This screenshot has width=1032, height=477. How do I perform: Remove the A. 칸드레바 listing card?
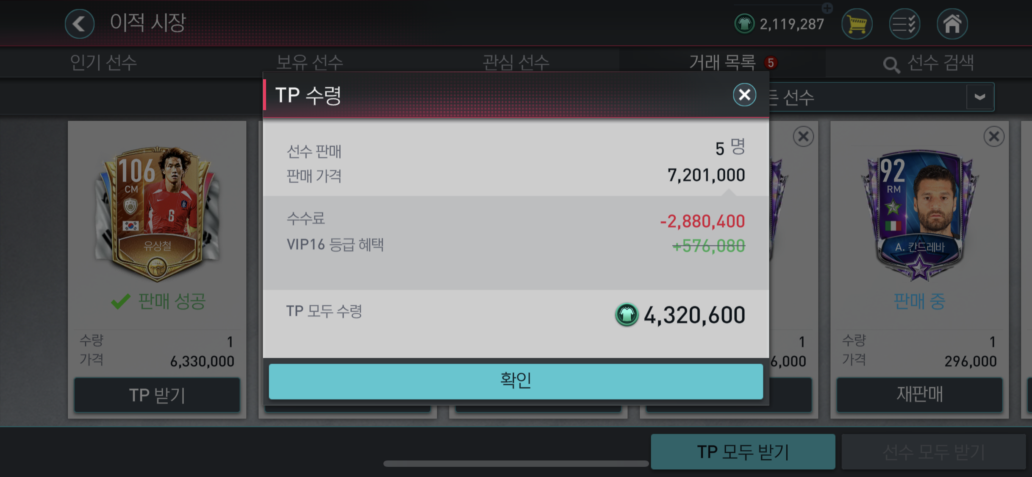pos(994,137)
